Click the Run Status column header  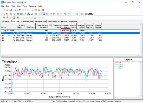(x=31, y=26)
